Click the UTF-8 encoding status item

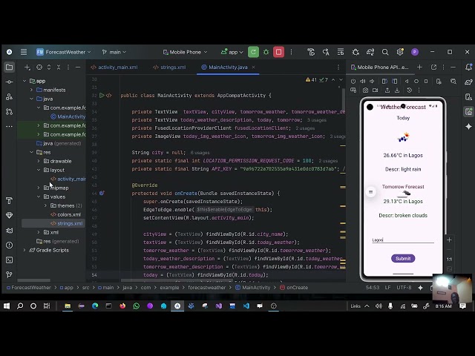click(x=404, y=288)
